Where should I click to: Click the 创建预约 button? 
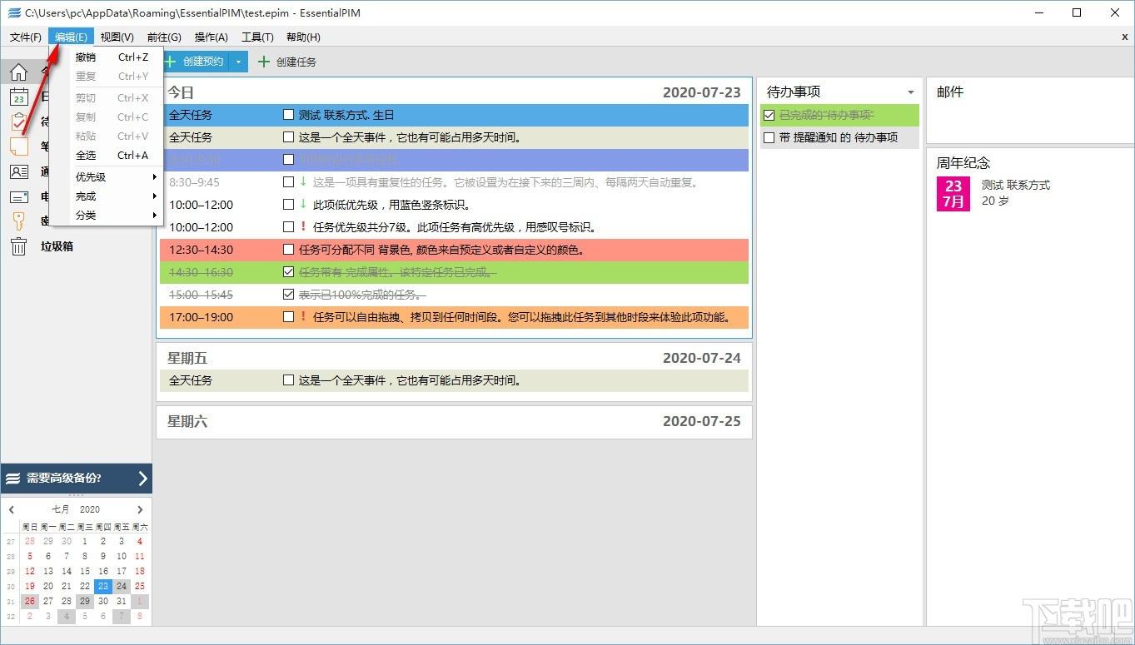(x=197, y=62)
